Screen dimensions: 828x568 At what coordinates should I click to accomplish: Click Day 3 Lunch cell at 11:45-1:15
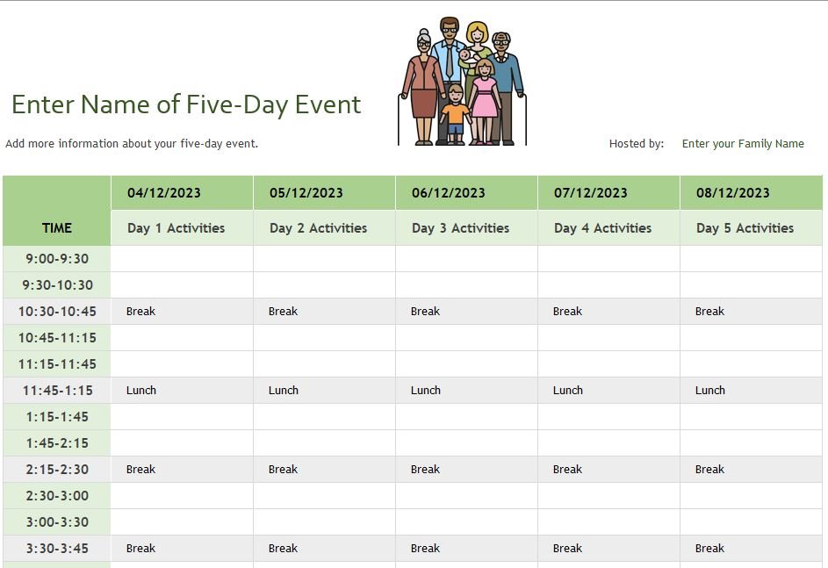coord(466,391)
